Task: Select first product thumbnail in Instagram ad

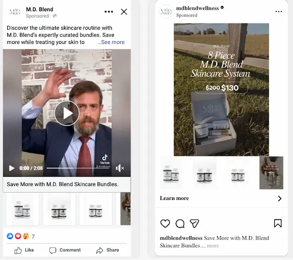Action: (171, 173)
